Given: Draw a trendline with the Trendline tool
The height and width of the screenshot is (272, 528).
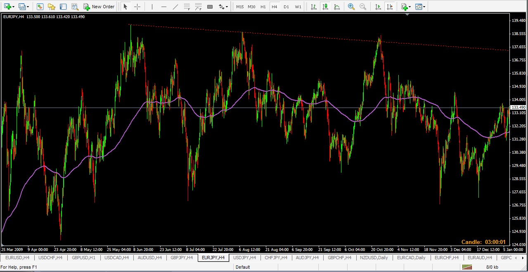Looking at the screenshot, I should pyautogui.click(x=175, y=7).
